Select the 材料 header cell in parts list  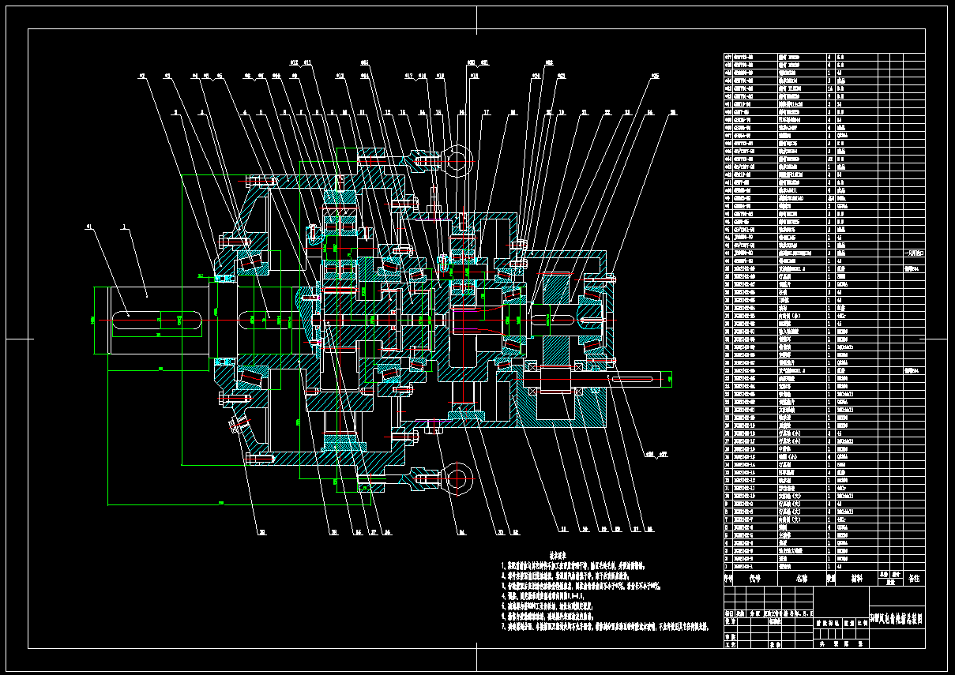(x=857, y=578)
